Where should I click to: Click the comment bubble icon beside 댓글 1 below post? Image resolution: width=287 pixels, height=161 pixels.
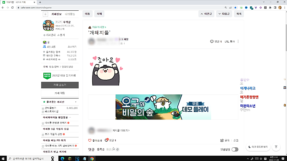(x=106, y=140)
